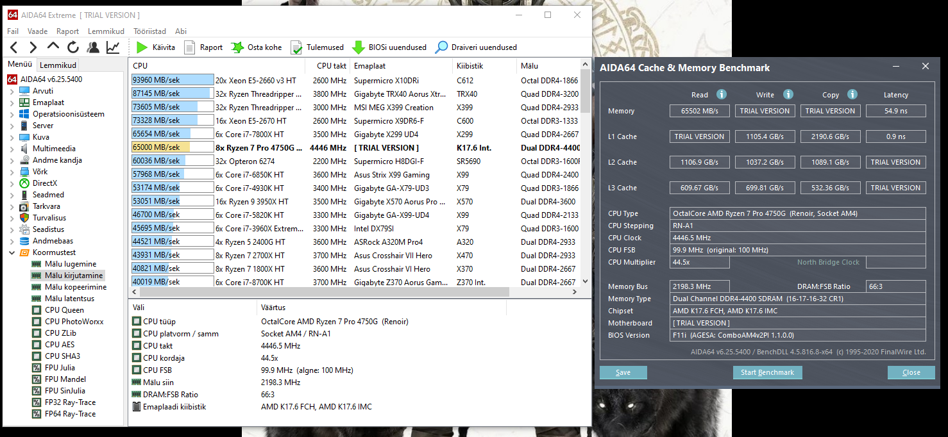Screen dimensions: 948x437
Task: Open the Raport menu
Action: point(67,31)
